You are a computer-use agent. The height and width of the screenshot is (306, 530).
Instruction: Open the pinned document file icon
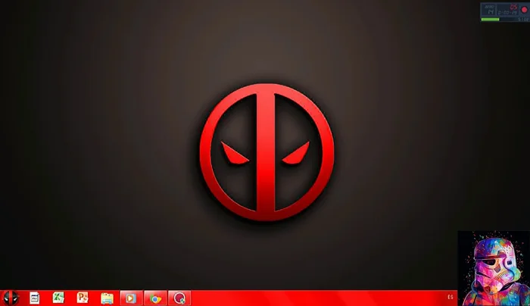point(34,298)
